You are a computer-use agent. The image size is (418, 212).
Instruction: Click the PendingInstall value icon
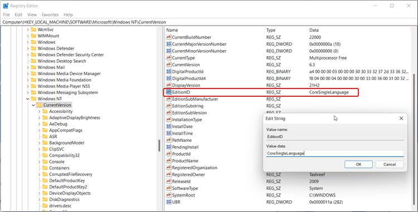[168, 147]
